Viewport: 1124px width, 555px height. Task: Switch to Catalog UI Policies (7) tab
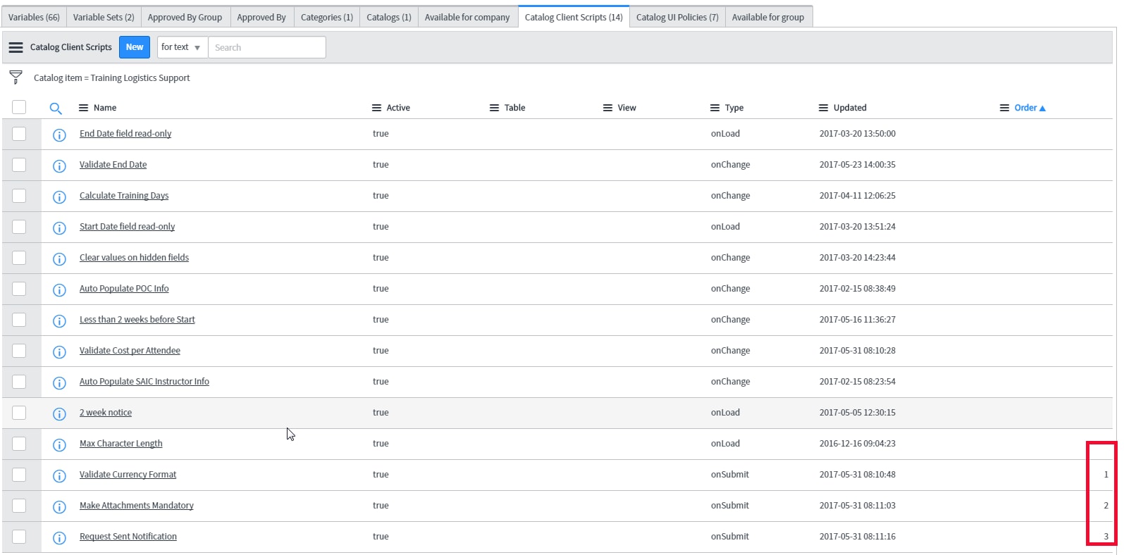click(677, 17)
